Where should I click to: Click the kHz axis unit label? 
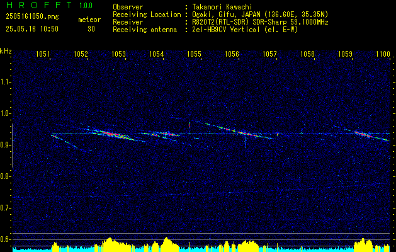pos(6,51)
